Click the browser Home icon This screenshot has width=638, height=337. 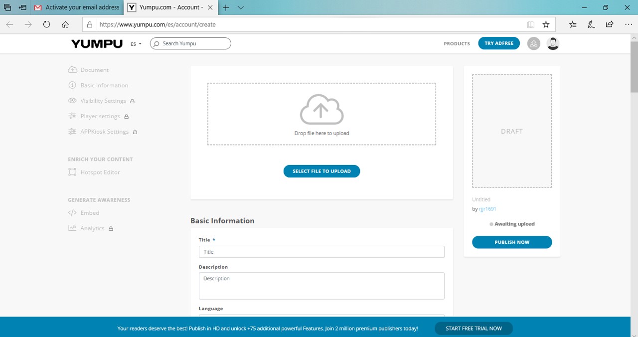pos(65,24)
